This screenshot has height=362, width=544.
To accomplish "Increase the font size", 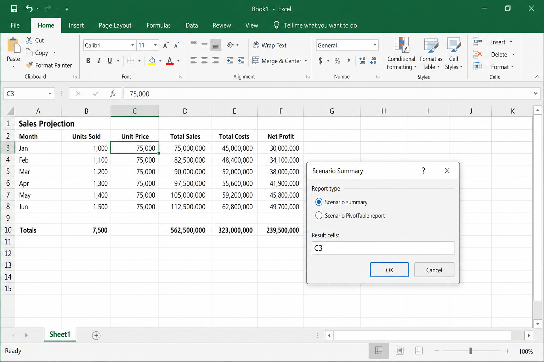I will click(165, 45).
